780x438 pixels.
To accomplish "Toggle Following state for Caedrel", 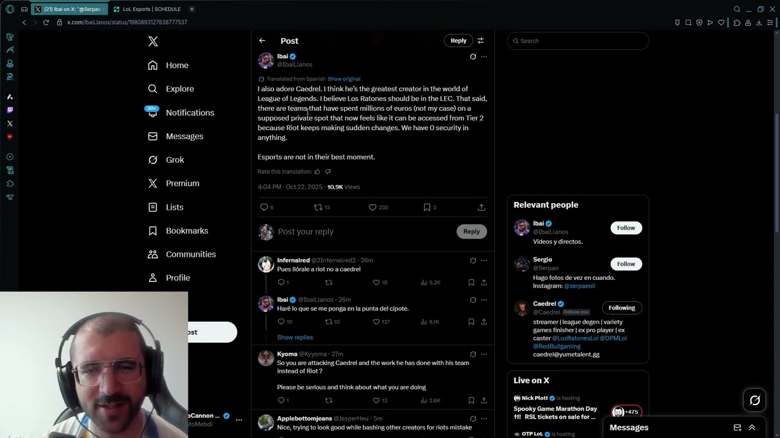I will tap(622, 308).
